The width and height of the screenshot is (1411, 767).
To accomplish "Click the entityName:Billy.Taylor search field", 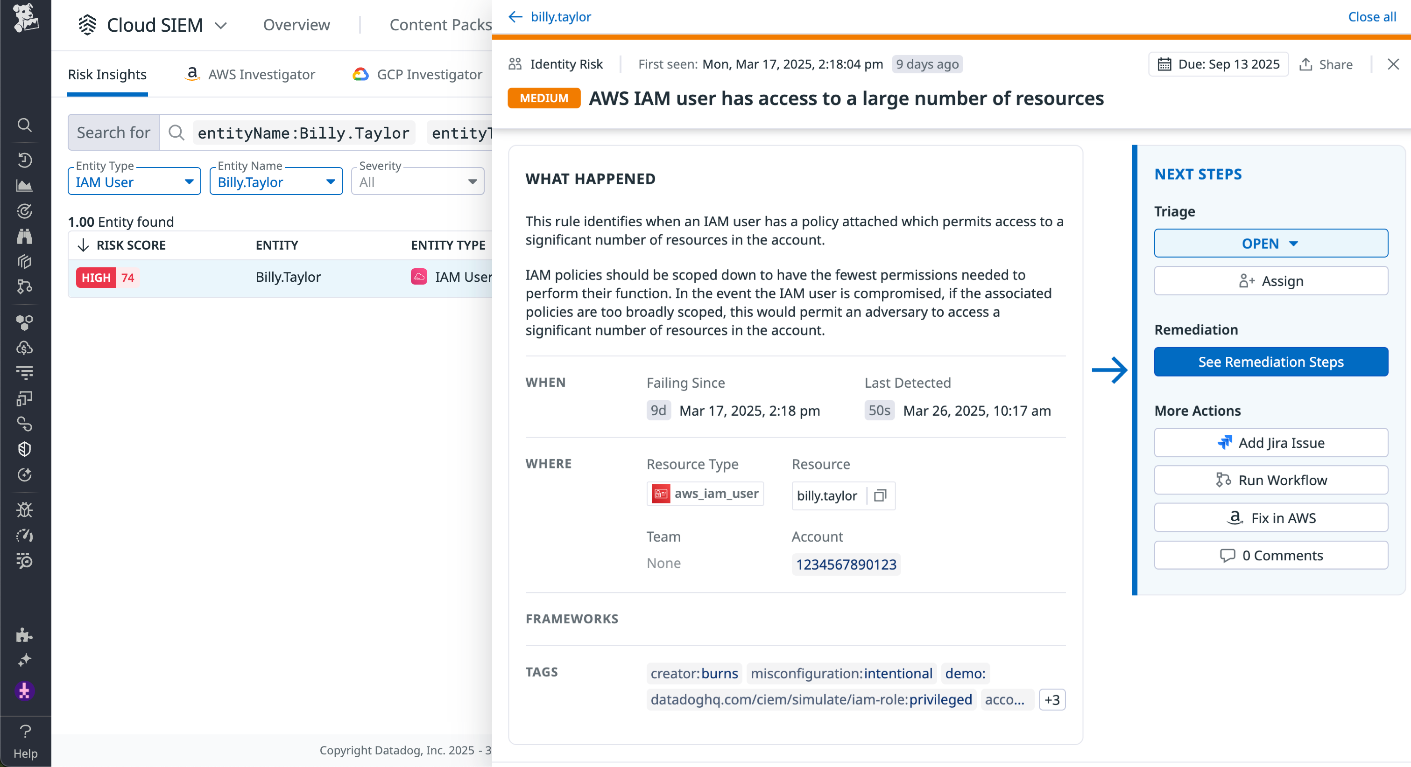I will tap(303, 132).
